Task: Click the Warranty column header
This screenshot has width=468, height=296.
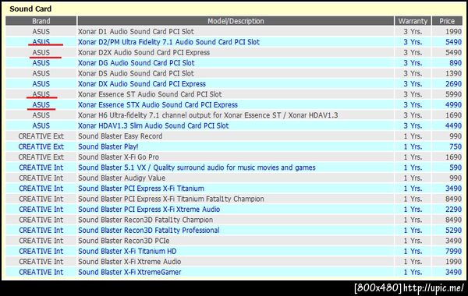Action: tap(413, 21)
